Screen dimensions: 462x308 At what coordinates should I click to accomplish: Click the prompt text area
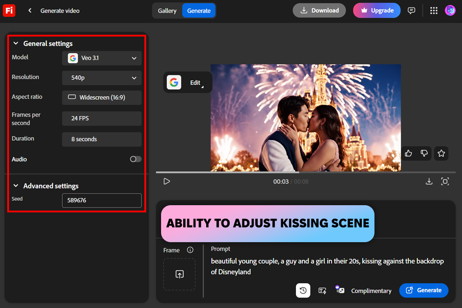click(x=328, y=267)
